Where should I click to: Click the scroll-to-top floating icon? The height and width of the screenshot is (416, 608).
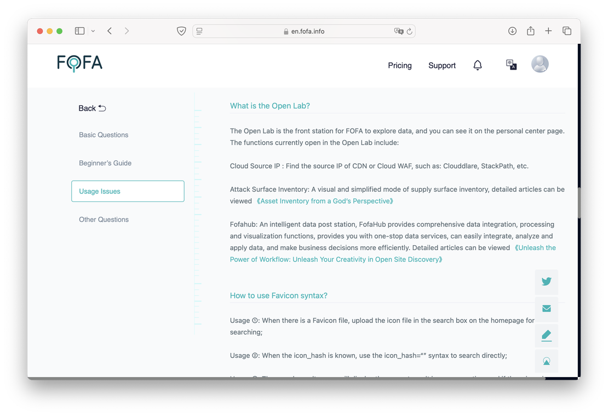546,361
